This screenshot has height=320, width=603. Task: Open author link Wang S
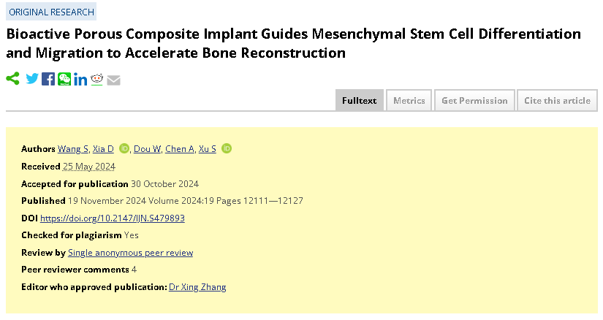tap(73, 149)
